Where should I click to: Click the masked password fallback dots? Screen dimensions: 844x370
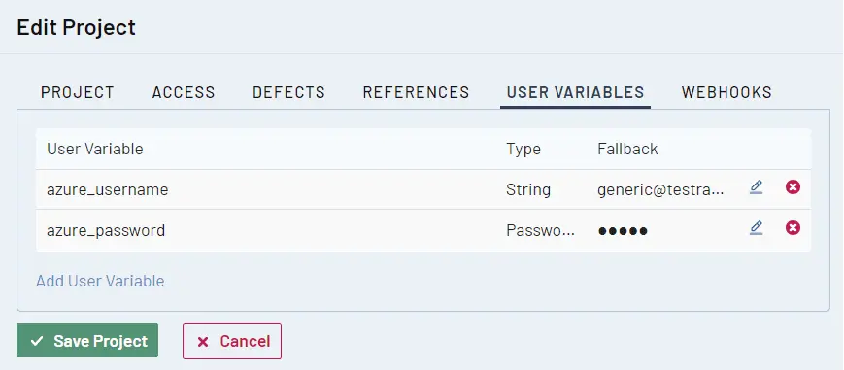tap(623, 231)
